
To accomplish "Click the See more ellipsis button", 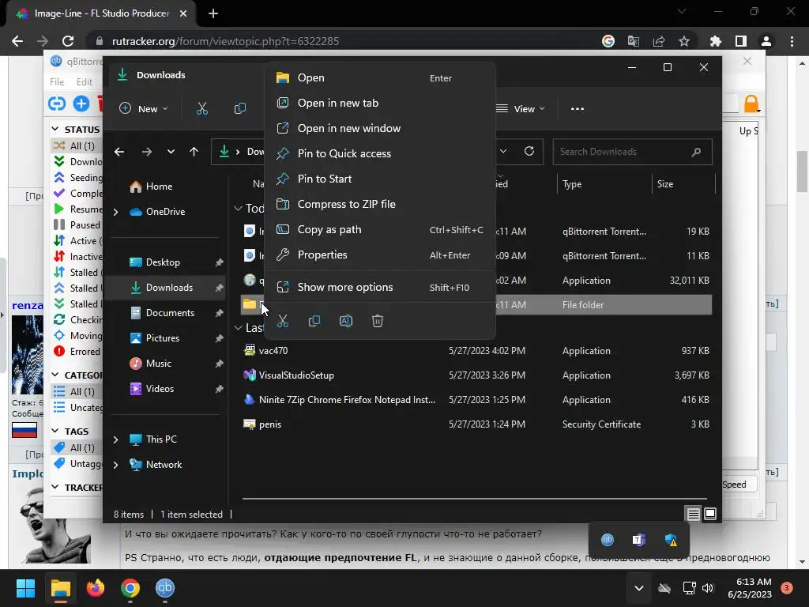I will (x=578, y=109).
